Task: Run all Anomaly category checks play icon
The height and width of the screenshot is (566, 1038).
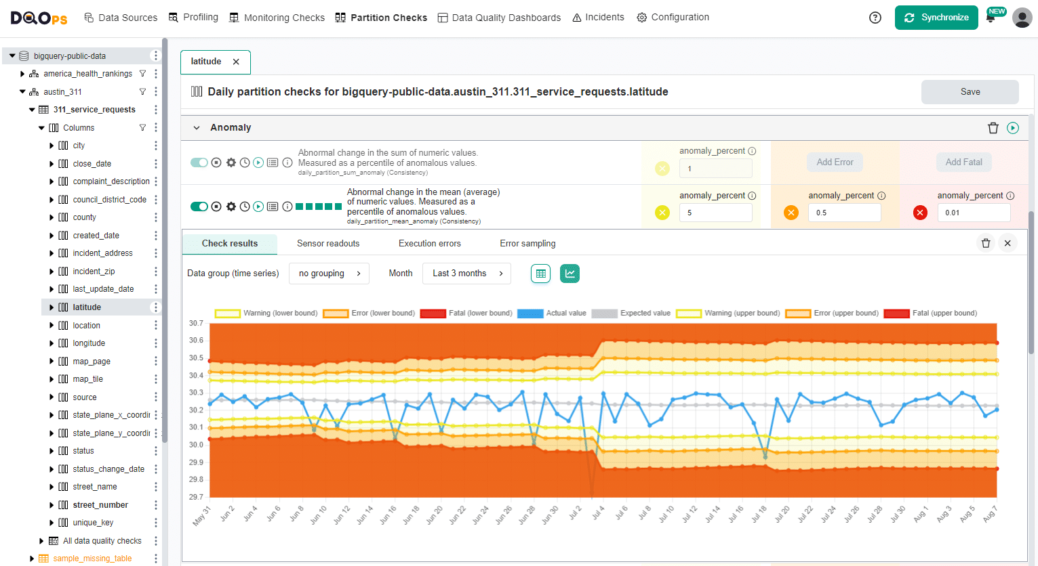Action: pyautogui.click(x=1013, y=128)
